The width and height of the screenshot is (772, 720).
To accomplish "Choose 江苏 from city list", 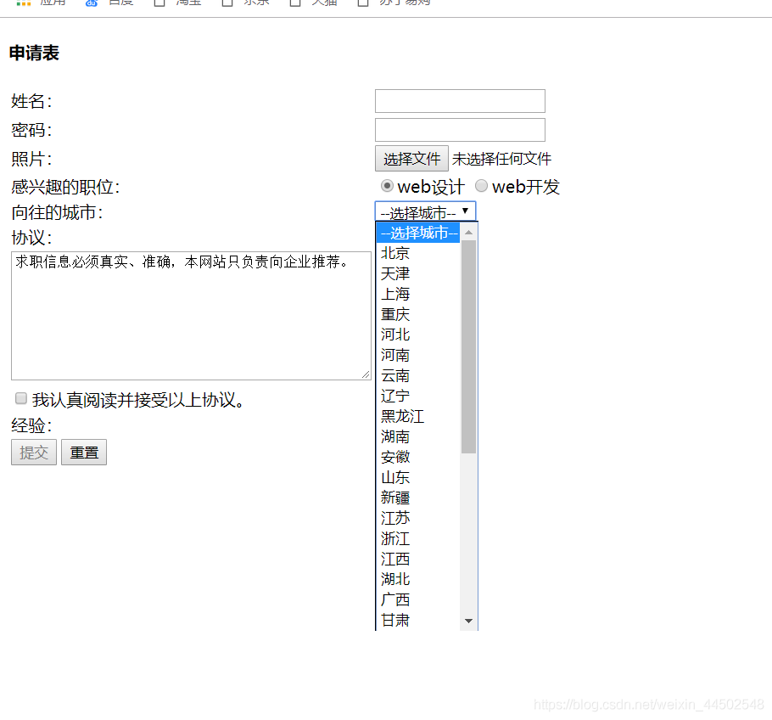I will click(418, 518).
